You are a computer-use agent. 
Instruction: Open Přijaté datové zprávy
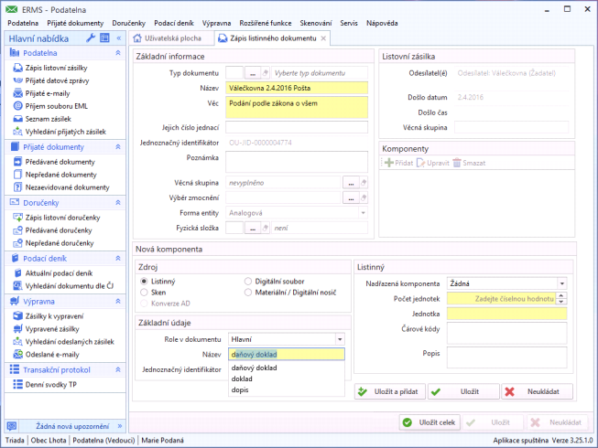pyautogui.click(x=57, y=80)
